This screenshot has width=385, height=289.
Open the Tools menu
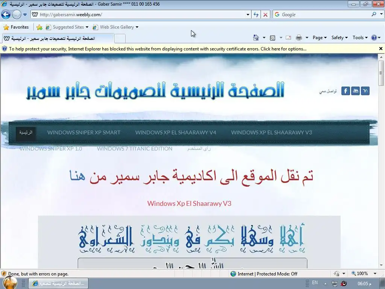pyautogui.click(x=360, y=38)
